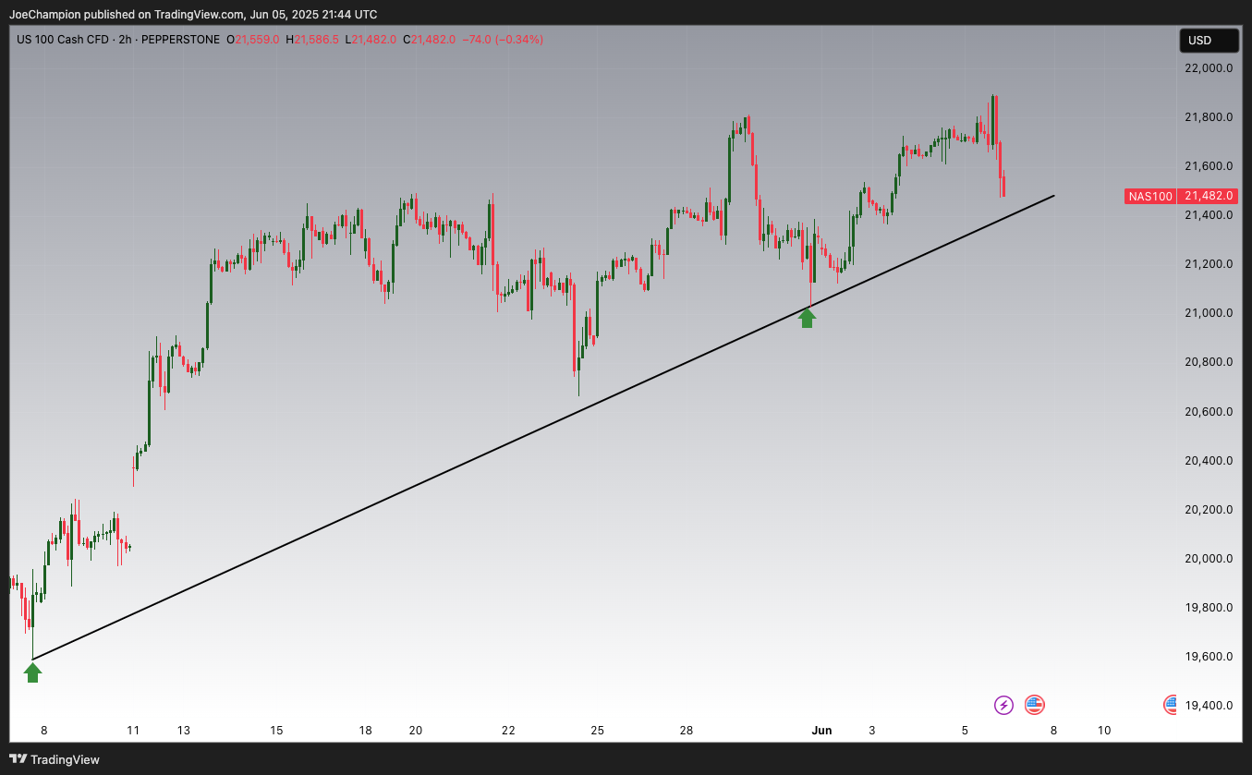Click the 22,000.0 price axis label

[x=1209, y=68]
